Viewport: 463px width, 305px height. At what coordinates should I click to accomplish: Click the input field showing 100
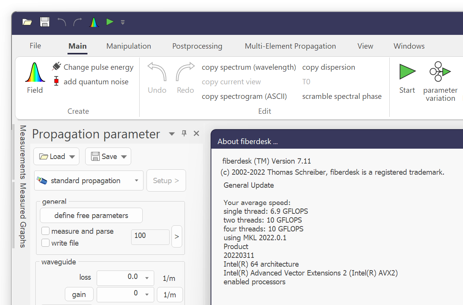click(x=150, y=237)
